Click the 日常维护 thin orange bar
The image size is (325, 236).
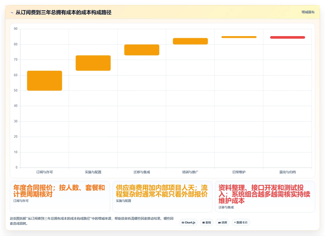(x=239, y=37)
